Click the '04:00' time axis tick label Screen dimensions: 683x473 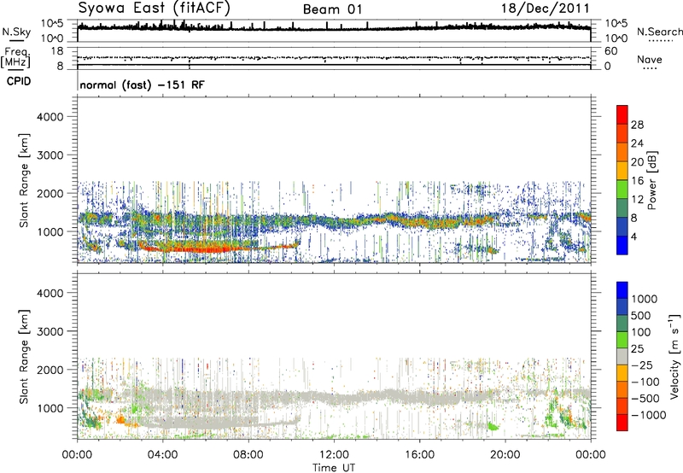coord(162,455)
